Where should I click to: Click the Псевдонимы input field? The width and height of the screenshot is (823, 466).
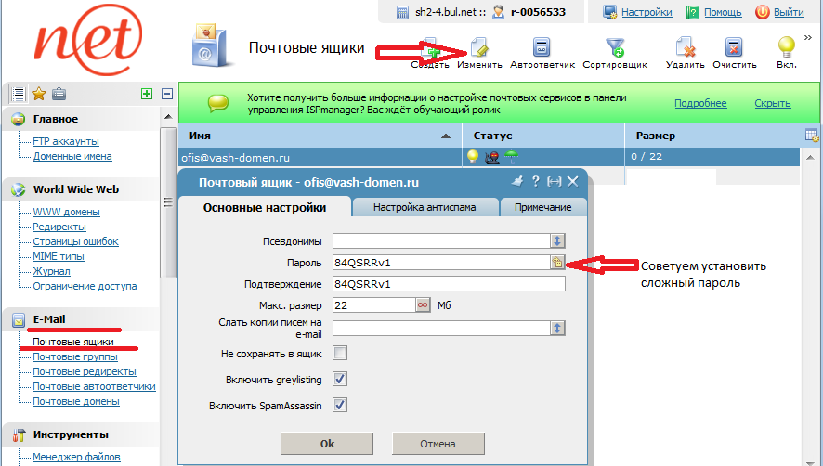pos(441,241)
